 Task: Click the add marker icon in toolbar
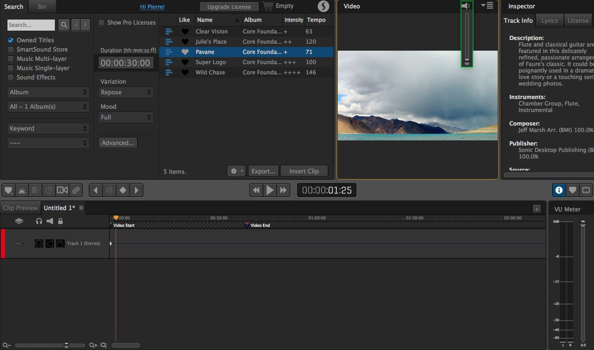(x=8, y=190)
